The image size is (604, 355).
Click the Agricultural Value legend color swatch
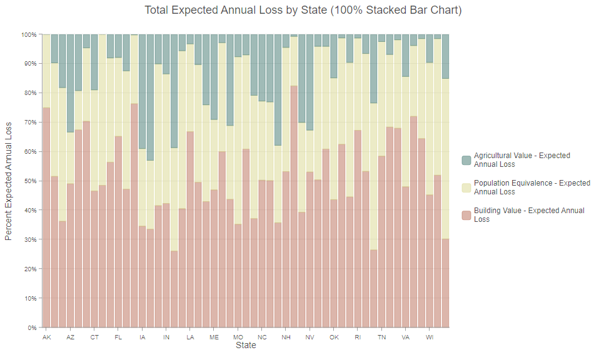pos(466,160)
